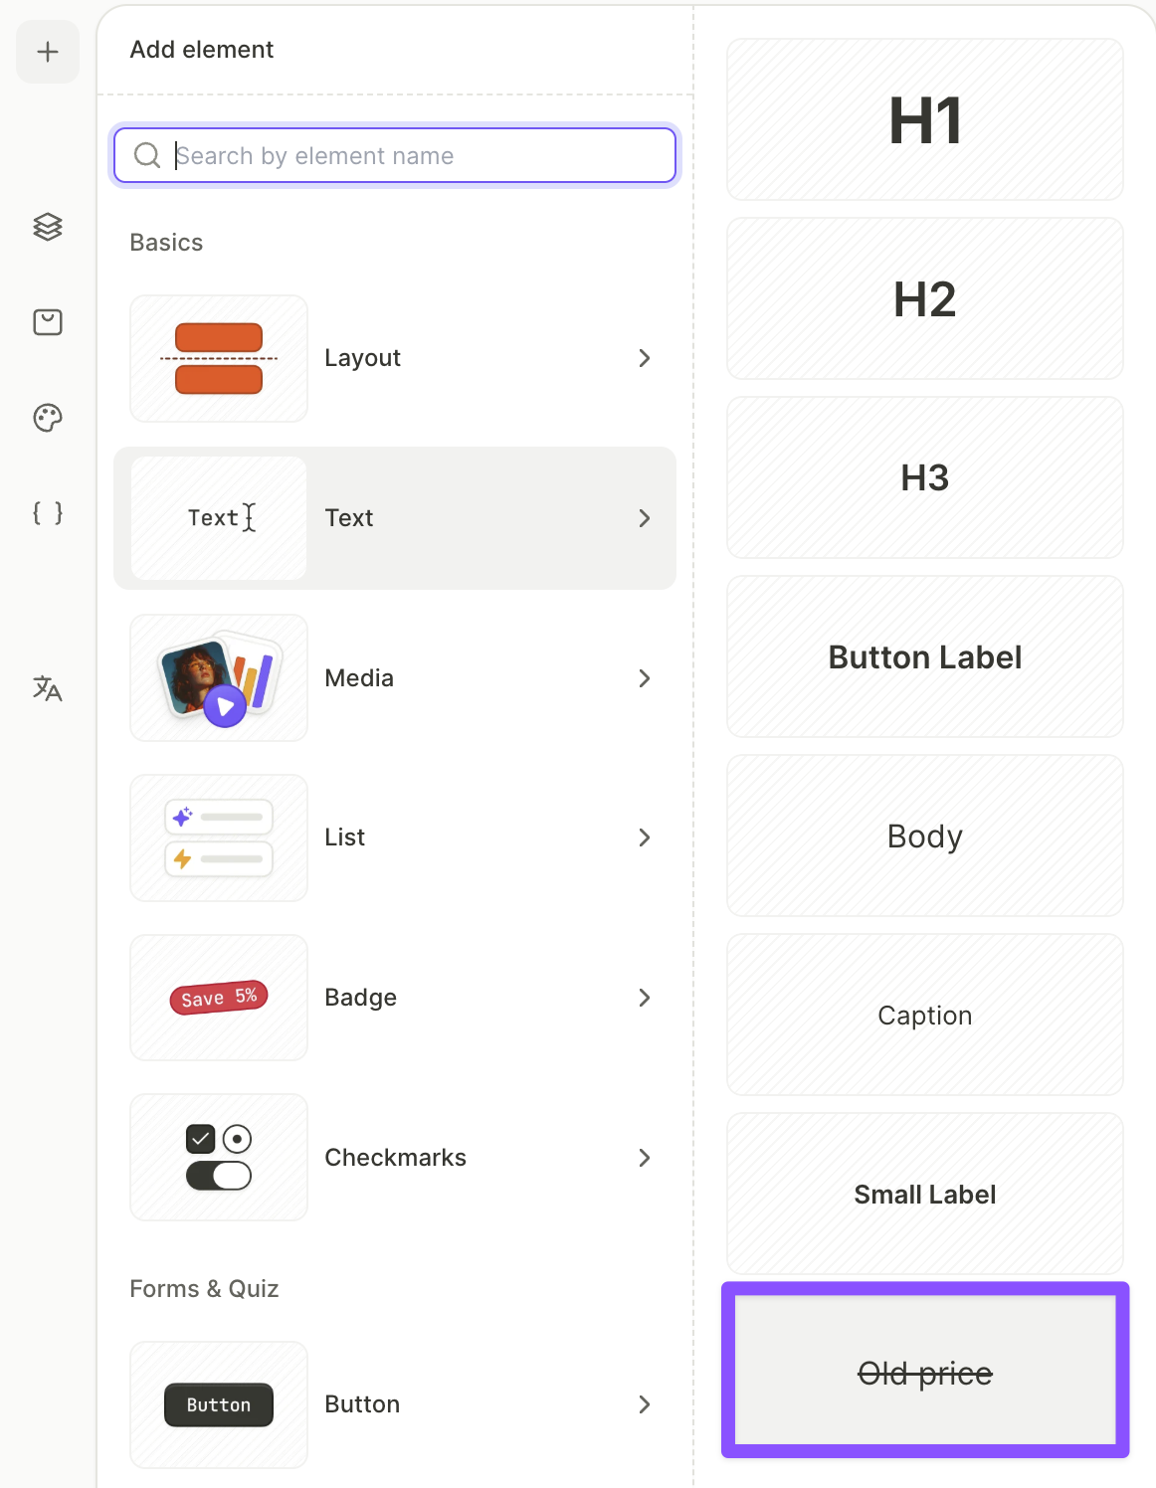Insert the H1 heading text style
The image size is (1156, 1488).
[x=925, y=119]
